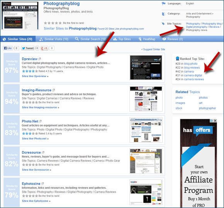Open the blog photo ranking link
This screenshot has width=224, height=208.
(x=190, y=64)
